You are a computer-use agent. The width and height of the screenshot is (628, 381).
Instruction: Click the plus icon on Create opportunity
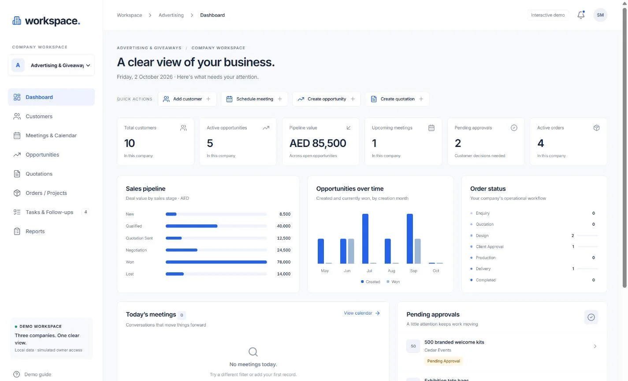click(353, 99)
